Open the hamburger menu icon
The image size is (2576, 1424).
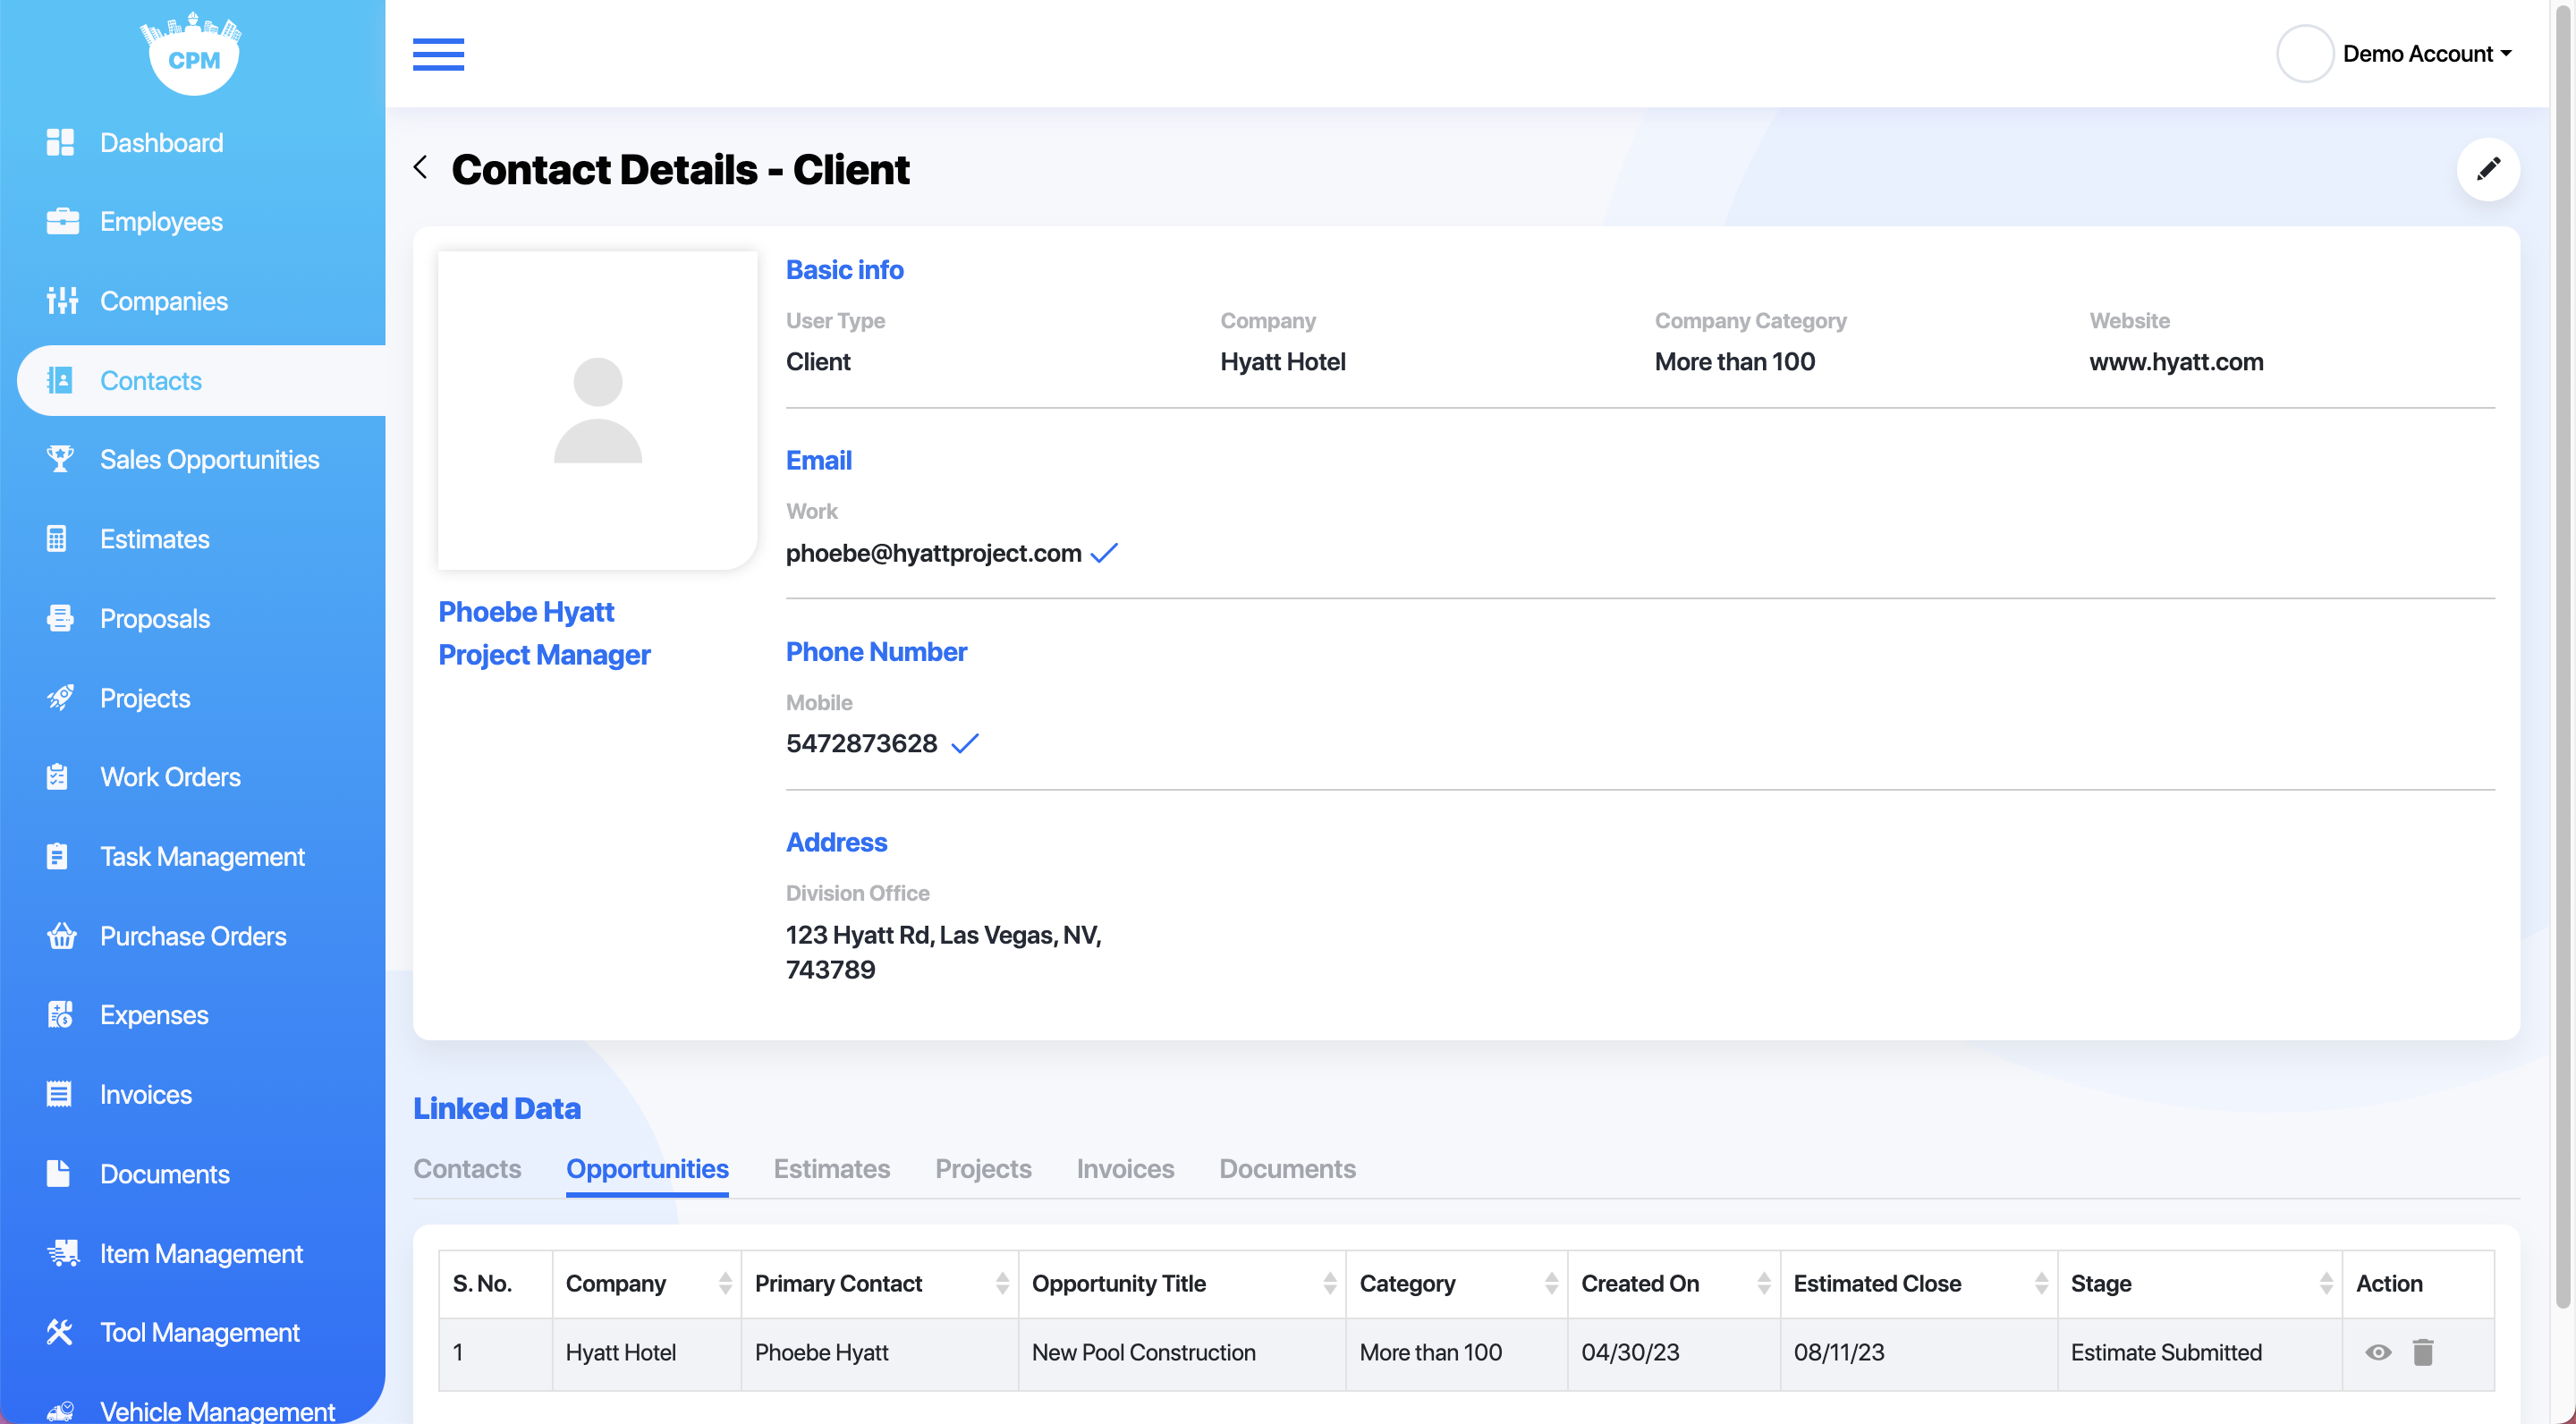(x=438, y=54)
